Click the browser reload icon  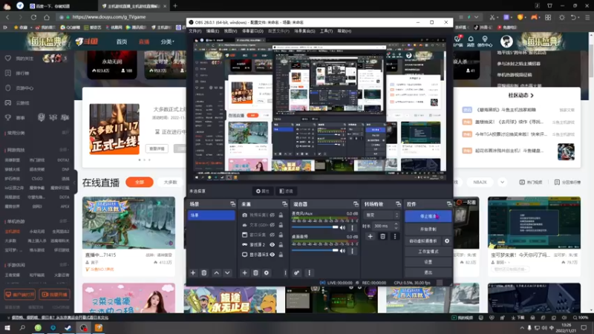pos(33,17)
